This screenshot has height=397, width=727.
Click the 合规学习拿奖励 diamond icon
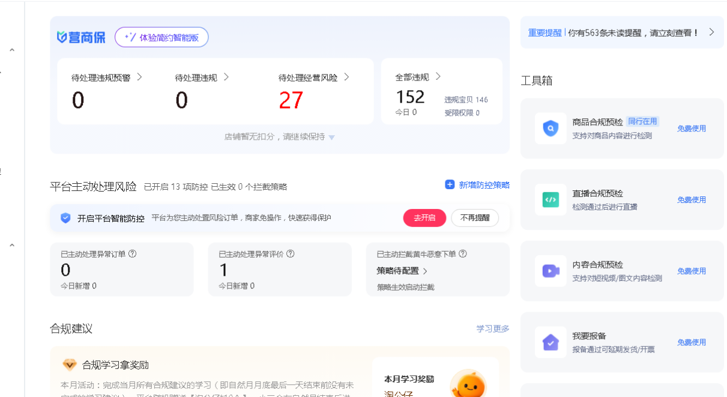(70, 365)
